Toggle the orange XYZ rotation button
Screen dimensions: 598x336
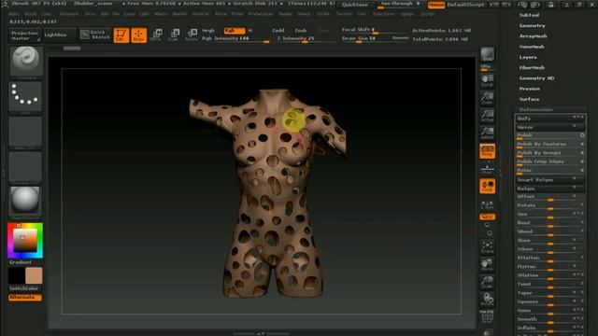487,217
